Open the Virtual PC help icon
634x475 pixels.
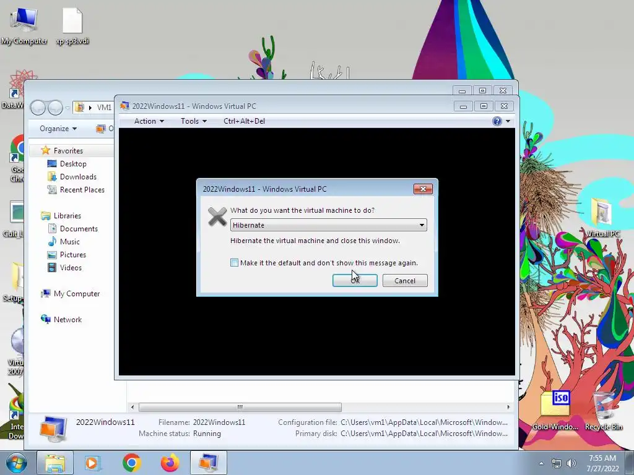click(x=497, y=121)
